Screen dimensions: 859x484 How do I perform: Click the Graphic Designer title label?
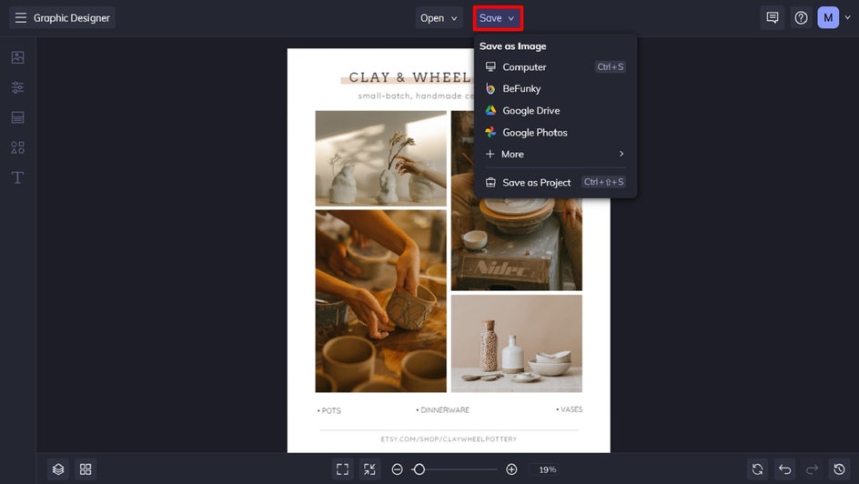71,18
